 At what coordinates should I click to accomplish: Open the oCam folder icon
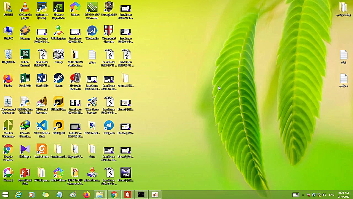point(125,80)
